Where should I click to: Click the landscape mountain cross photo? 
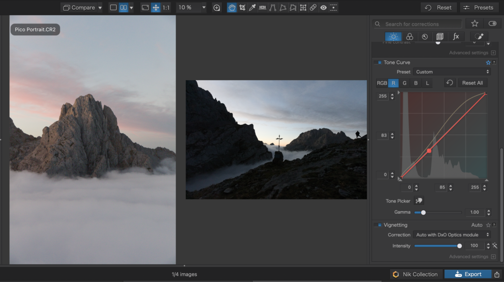(x=276, y=140)
